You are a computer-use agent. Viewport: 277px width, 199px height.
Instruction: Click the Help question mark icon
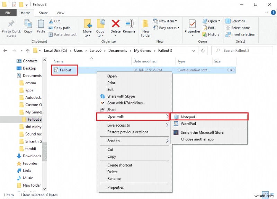click(x=273, y=13)
